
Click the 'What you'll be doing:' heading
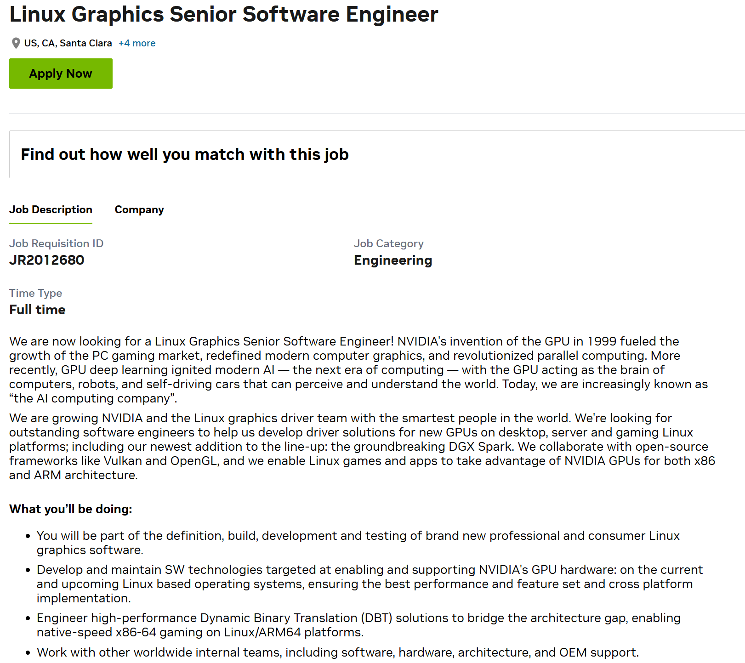[x=71, y=509]
